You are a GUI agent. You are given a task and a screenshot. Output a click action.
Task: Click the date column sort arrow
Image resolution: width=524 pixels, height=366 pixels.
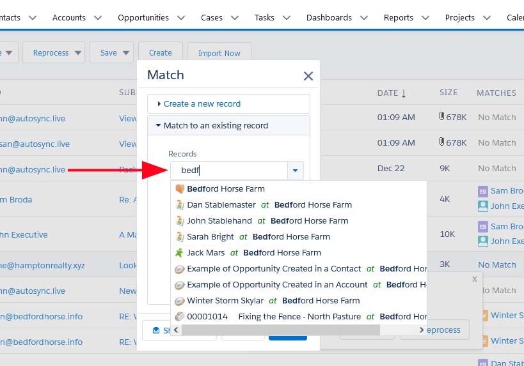click(404, 93)
